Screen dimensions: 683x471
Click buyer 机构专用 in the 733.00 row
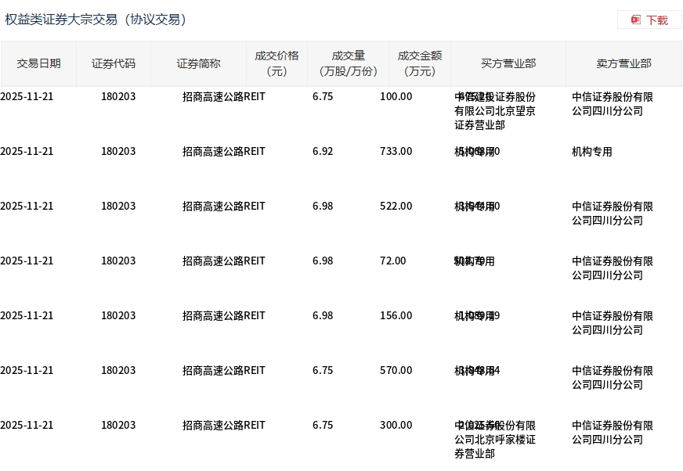click(x=475, y=152)
